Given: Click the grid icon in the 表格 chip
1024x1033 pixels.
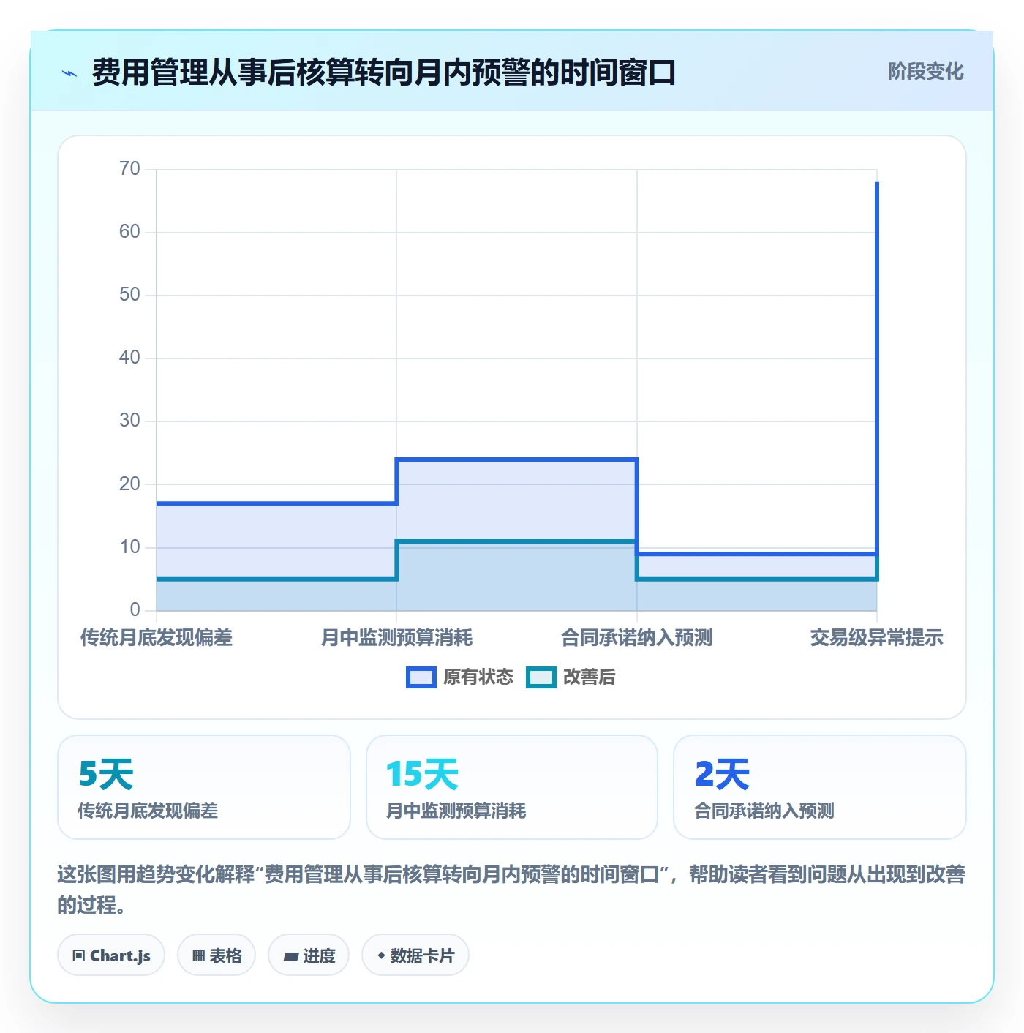Looking at the screenshot, I should coord(198,956).
